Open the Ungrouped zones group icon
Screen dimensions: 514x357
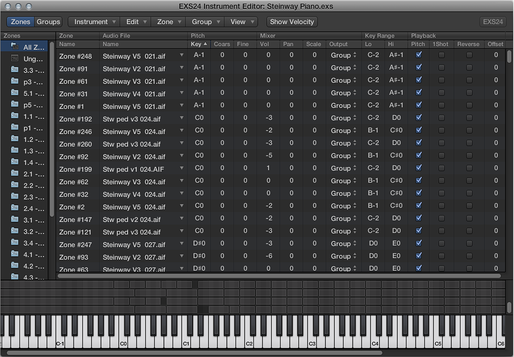pos(14,59)
